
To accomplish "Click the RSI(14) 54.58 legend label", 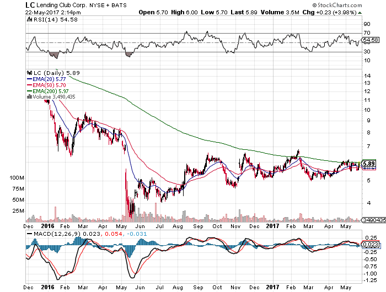I will pos(55,19).
